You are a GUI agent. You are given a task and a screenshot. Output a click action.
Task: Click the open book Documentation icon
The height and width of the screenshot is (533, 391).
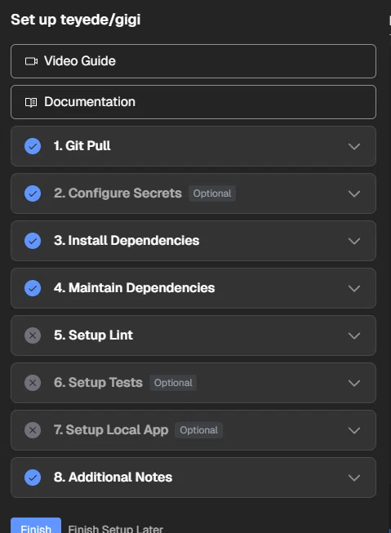coord(31,102)
